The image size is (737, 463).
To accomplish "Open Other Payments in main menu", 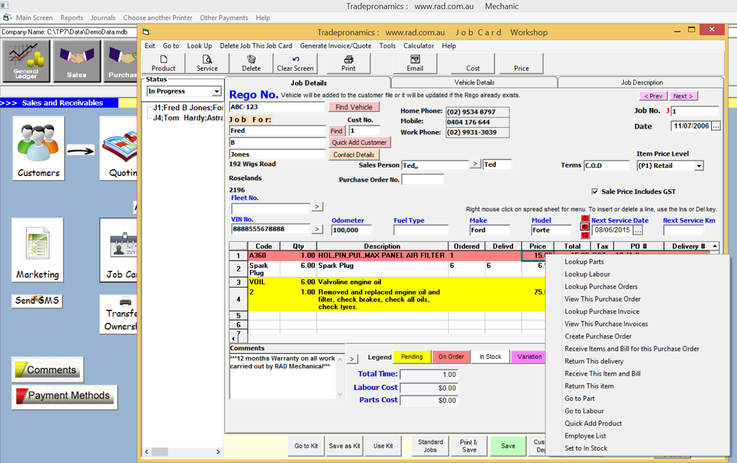I will tap(224, 18).
